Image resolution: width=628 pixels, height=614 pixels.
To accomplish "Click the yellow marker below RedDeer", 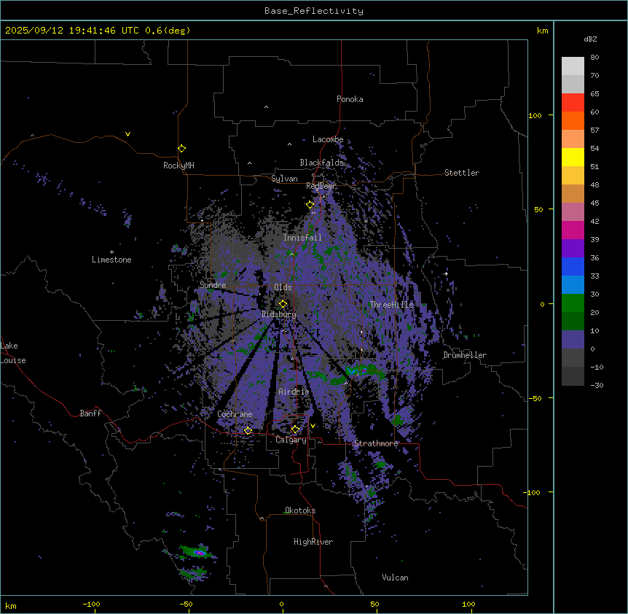I will [310, 204].
